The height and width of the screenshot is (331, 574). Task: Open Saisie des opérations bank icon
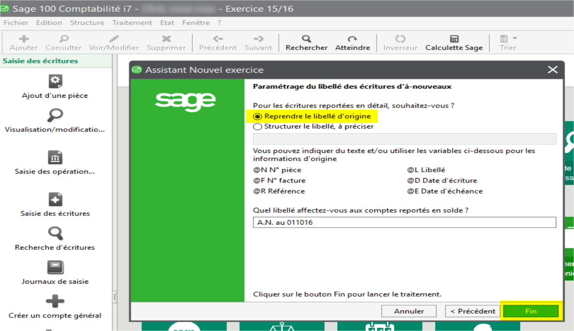click(55, 157)
